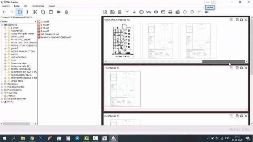Image resolution: width=253 pixels, height=142 pixels.
Task: Open the Editar menu
Action: click(x=17, y=6)
